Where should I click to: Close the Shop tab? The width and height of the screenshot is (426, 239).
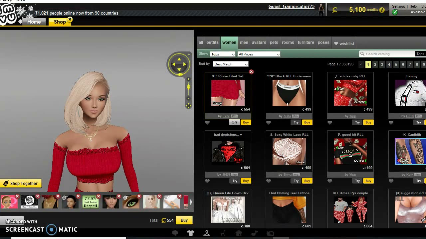point(70,20)
